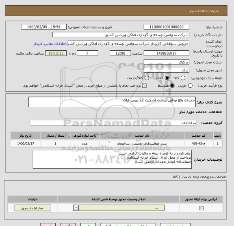Viewport: 234px width, 226px height.
Task: Choose the متوسط purchase process option
Action: pyautogui.click(x=172, y=86)
